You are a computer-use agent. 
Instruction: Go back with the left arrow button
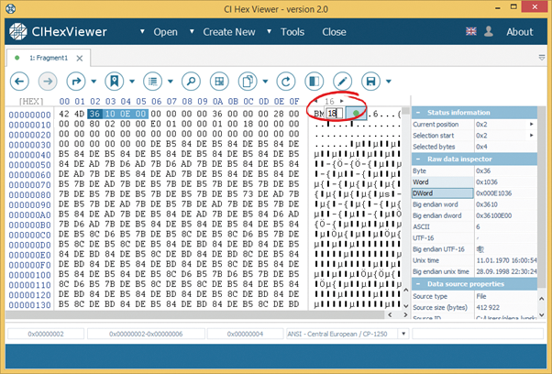tap(19, 82)
